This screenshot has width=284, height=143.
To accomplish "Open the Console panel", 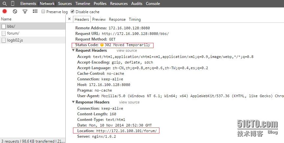I will (153, 3).
